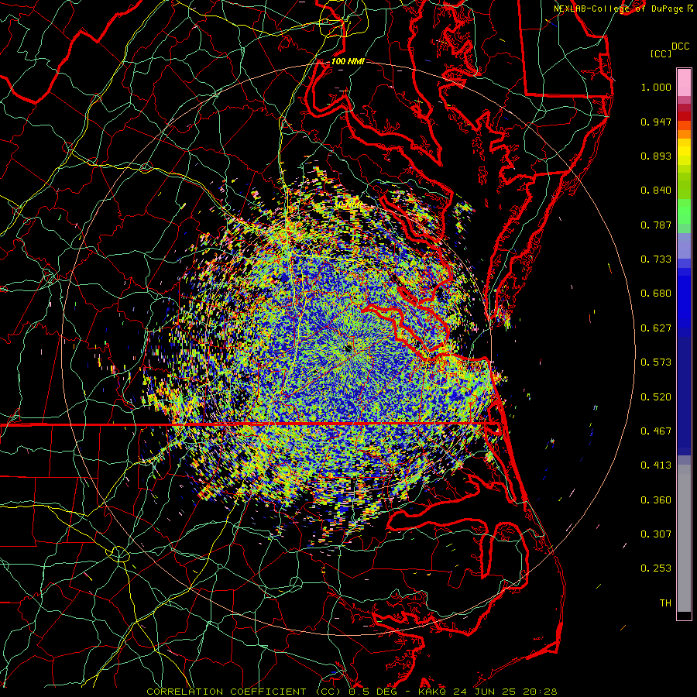The width and height of the screenshot is (697, 697).
Task: Pick the pink swatch atop the color scale
Action: 684,82
